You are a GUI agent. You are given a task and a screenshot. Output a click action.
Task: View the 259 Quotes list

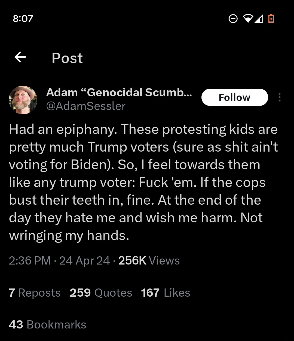click(101, 293)
